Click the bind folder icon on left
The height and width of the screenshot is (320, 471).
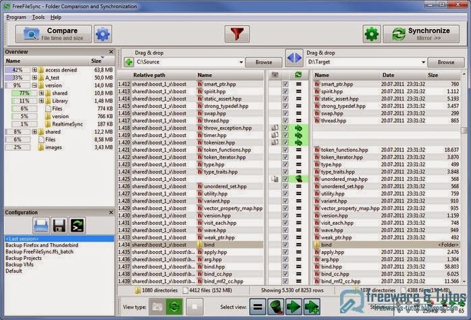tap(200, 245)
